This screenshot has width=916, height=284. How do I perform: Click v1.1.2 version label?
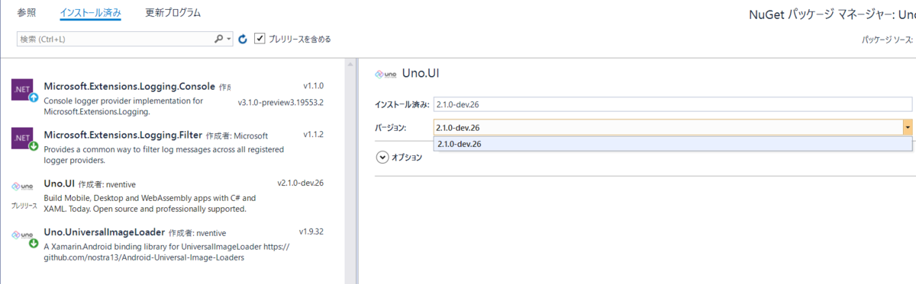pyautogui.click(x=314, y=135)
